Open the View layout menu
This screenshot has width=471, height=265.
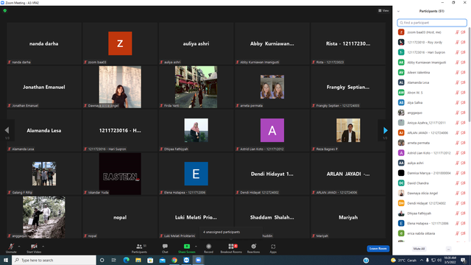383,10
